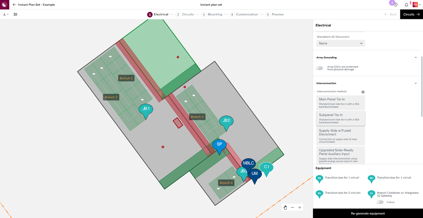Open the Standalone AC Disconnect dropdown
Screen dimensions: 423x218
tap(341, 43)
